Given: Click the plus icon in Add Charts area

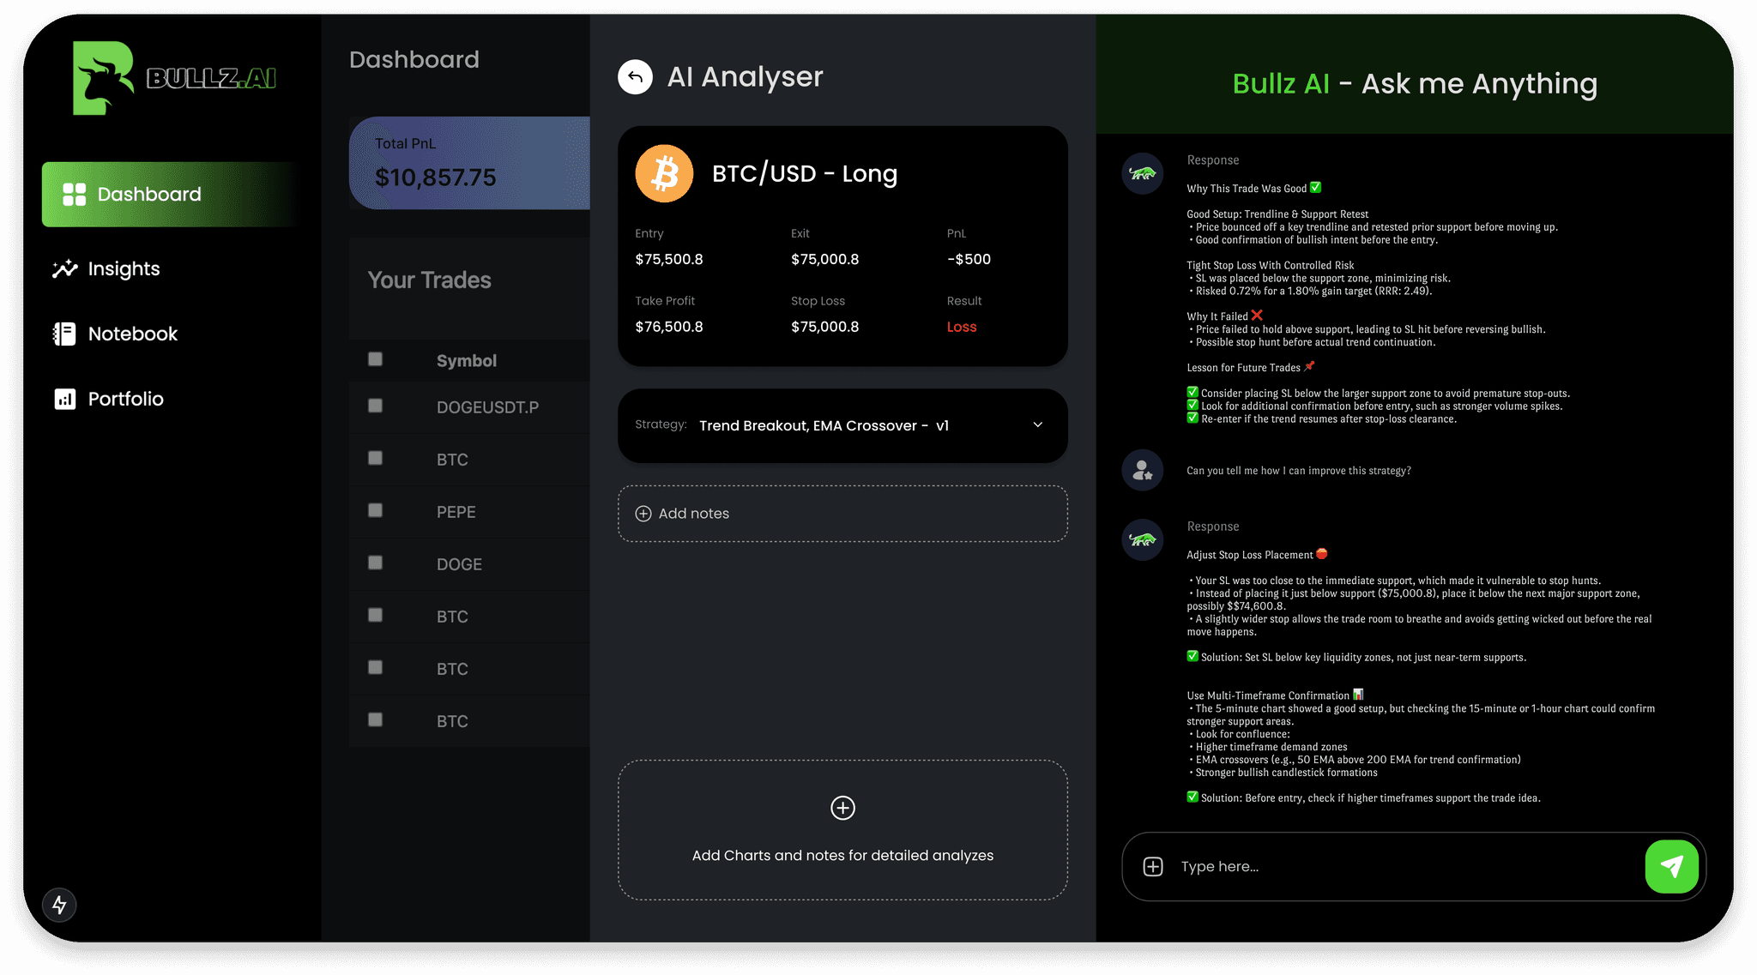Looking at the screenshot, I should pyautogui.click(x=842, y=808).
